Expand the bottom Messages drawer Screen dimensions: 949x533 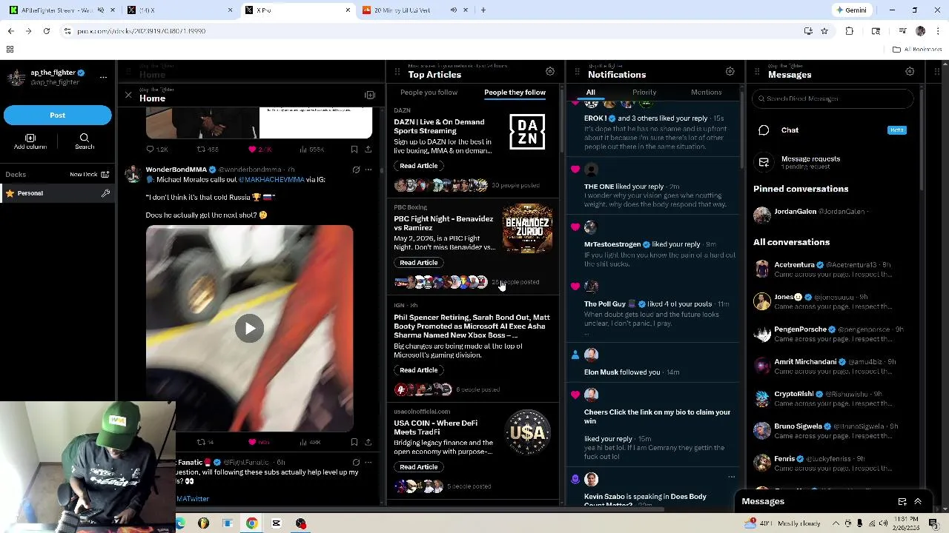pyautogui.click(x=918, y=501)
